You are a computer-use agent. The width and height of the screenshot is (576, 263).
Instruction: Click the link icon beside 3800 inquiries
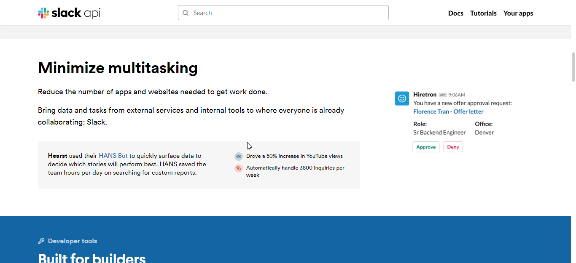tap(239, 168)
